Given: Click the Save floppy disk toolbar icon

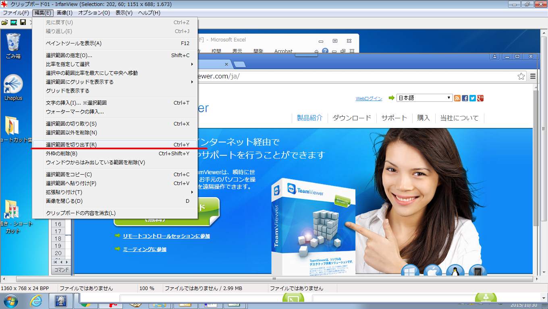Looking at the screenshot, I should pos(23,23).
